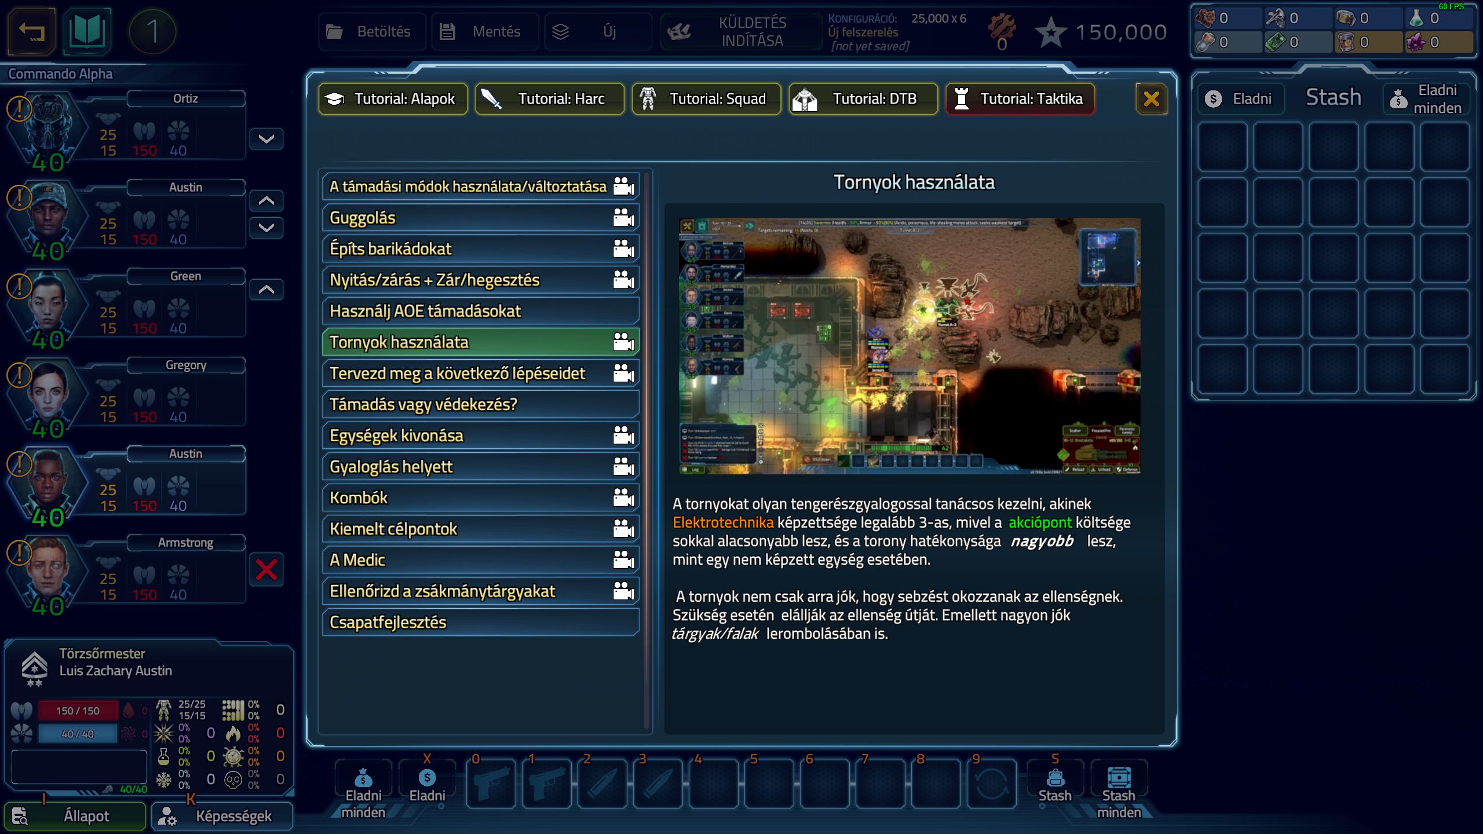Open the Tutorial: DTB tab
This screenshot has height=834, width=1483.
click(863, 99)
